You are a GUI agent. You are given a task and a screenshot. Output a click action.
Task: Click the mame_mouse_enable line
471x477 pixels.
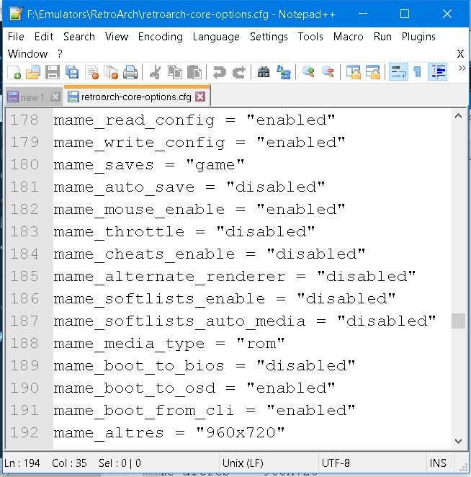[x=199, y=210]
